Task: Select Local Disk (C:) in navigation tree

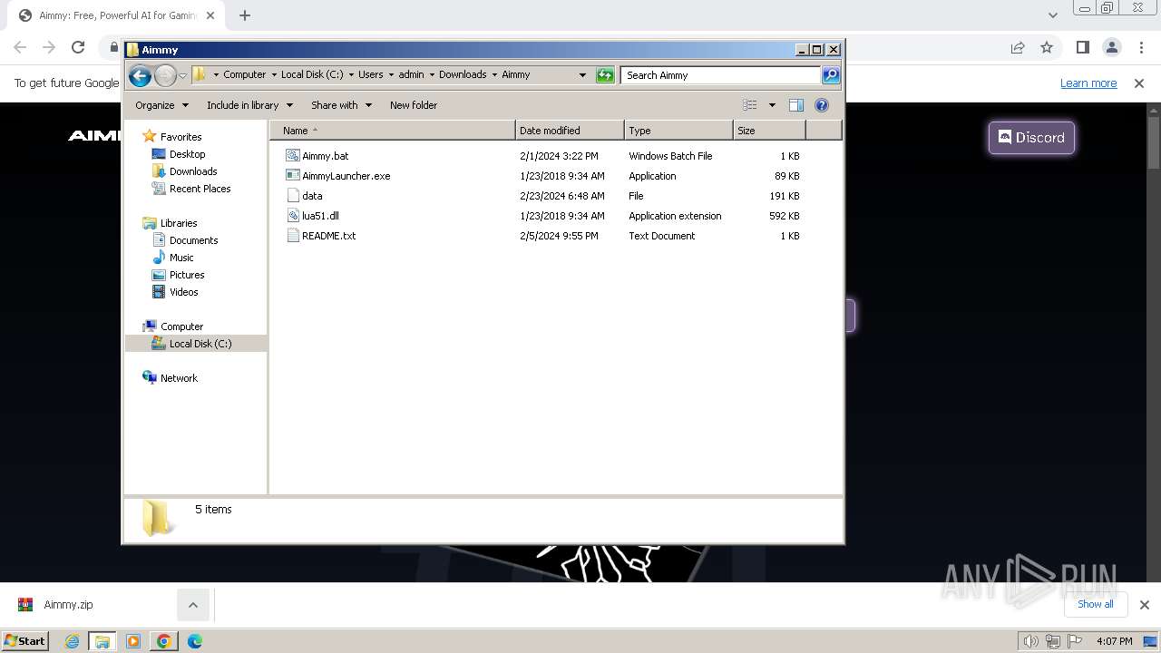Action: (x=200, y=344)
